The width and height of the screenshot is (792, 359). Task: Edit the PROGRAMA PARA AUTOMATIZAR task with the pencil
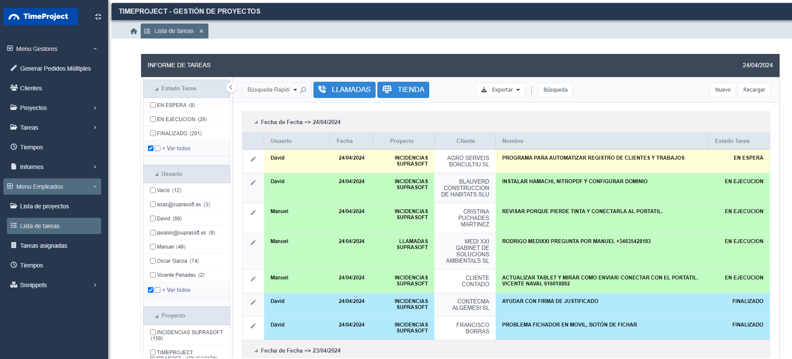click(253, 159)
